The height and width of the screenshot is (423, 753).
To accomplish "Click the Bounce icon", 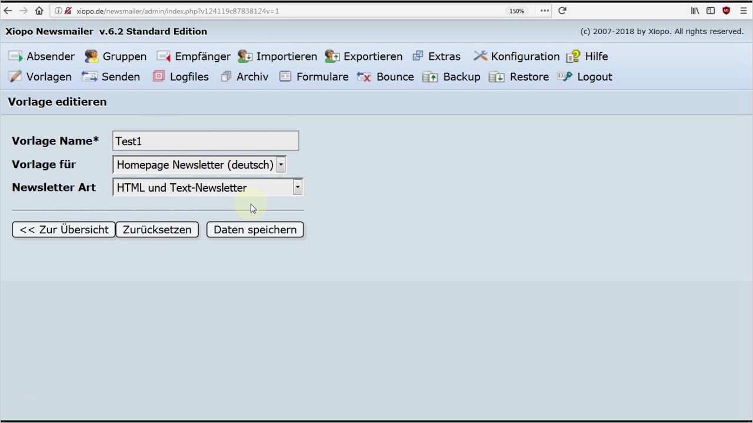I will [364, 77].
